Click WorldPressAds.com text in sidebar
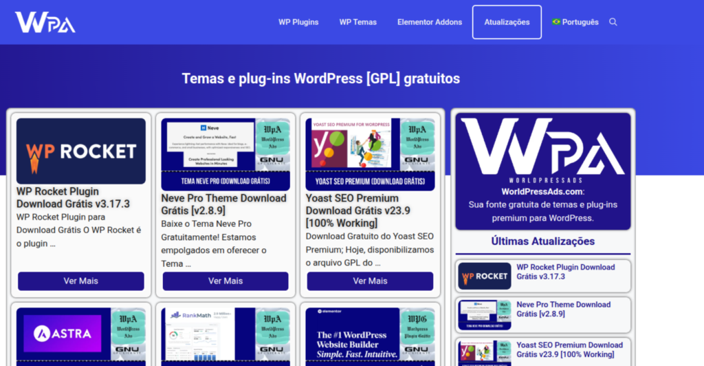The width and height of the screenshot is (704, 366). click(542, 192)
